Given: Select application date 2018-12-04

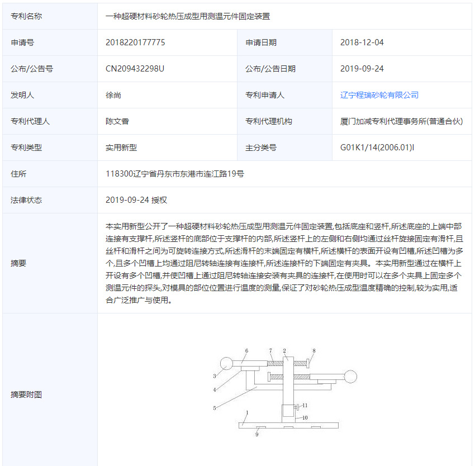Looking at the screenshot, I should [362, 42].
